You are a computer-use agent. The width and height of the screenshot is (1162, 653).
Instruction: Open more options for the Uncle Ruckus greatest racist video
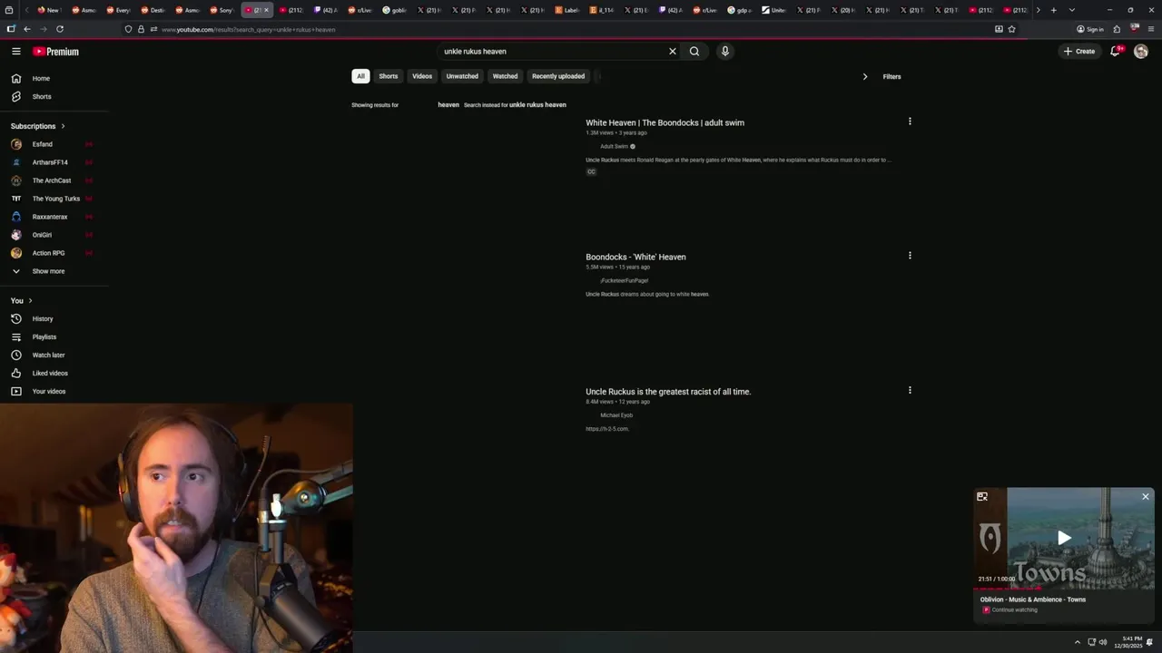pyautogui.click(x=910, y=391)
